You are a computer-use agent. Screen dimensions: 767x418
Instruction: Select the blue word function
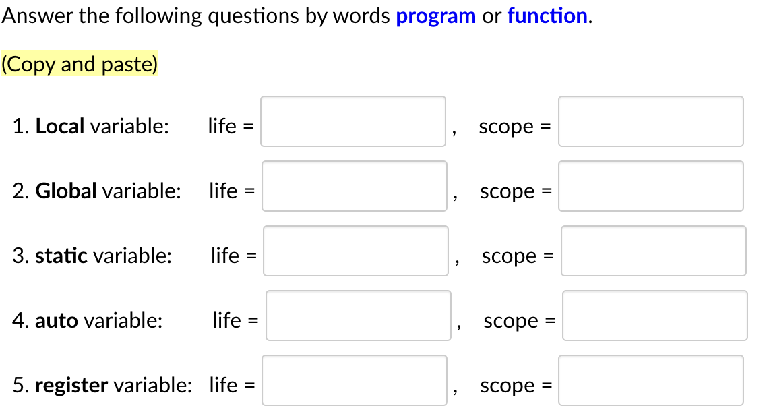point(547,16)
